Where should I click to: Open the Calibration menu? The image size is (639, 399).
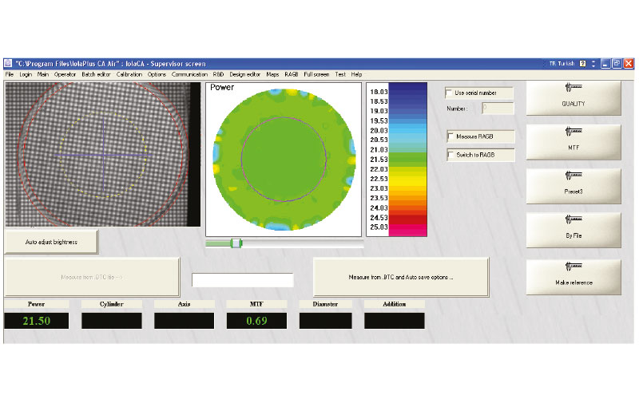tap(129, 74)
